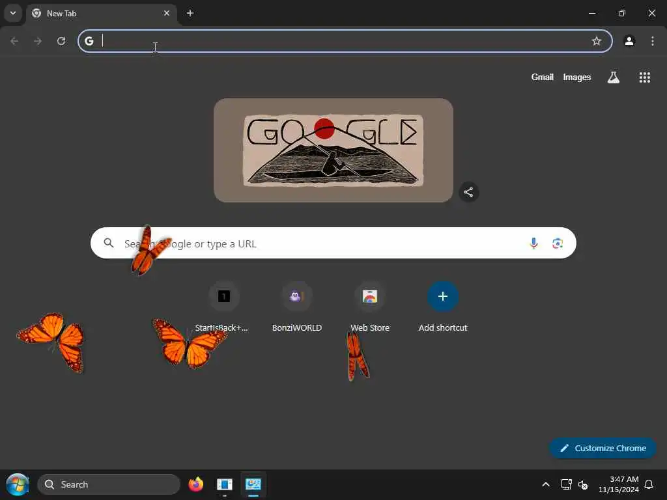Open the Images link
Image resolution: width=667 pixels, height=500 pixels.
577,77
